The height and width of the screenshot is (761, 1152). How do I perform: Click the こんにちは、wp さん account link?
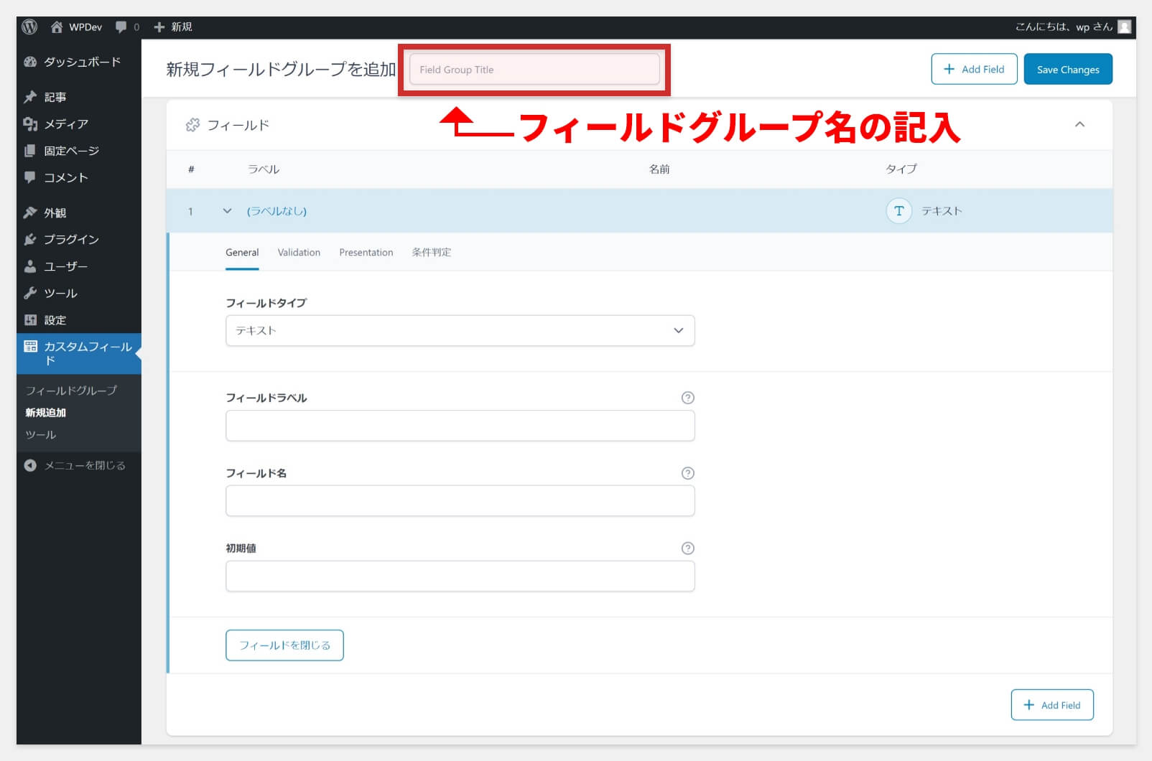[1064, 27]
